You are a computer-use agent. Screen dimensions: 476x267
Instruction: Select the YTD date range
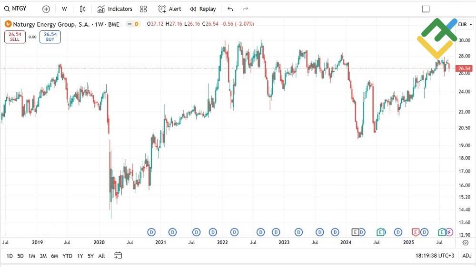pyautogui.click(x=67, y=256)
